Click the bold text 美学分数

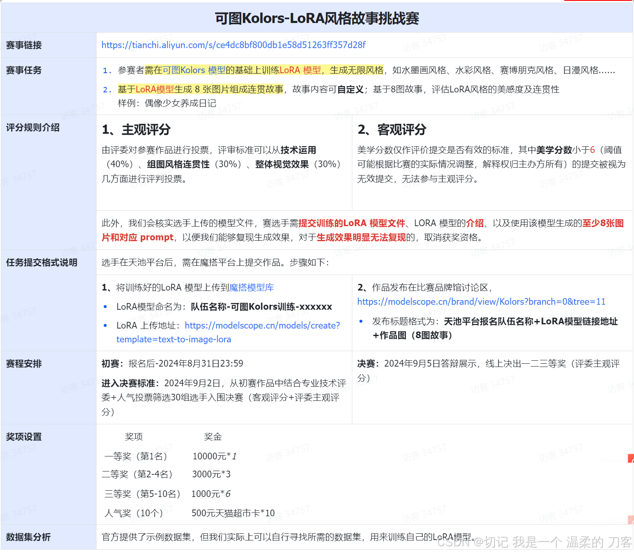554,150
